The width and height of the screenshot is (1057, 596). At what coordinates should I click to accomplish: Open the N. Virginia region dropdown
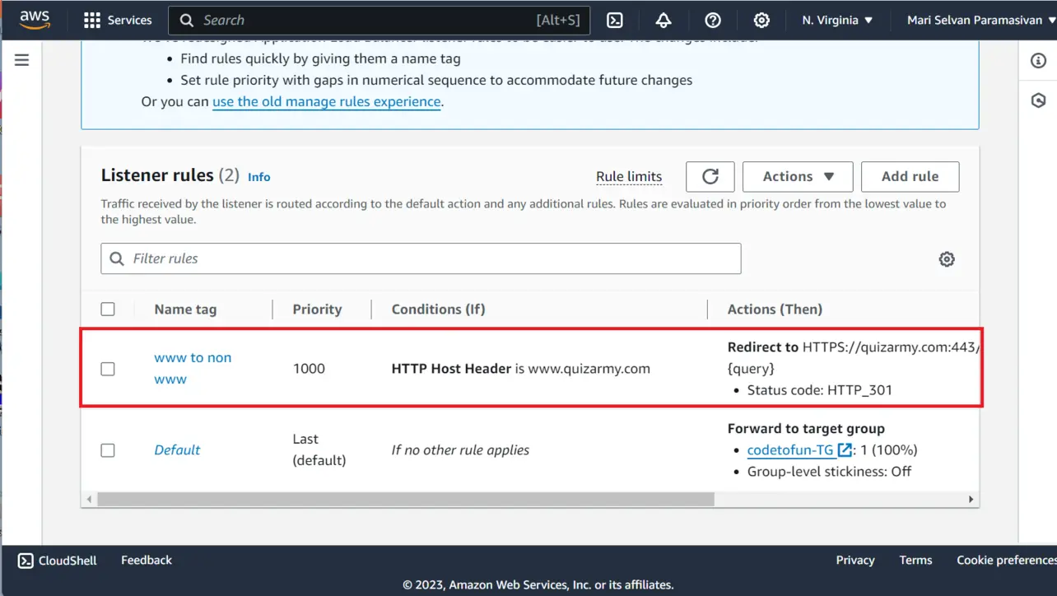[x=837, y=20]
